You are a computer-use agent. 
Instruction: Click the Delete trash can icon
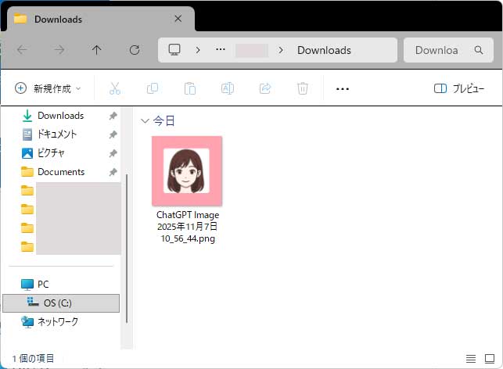coord(303,88)
